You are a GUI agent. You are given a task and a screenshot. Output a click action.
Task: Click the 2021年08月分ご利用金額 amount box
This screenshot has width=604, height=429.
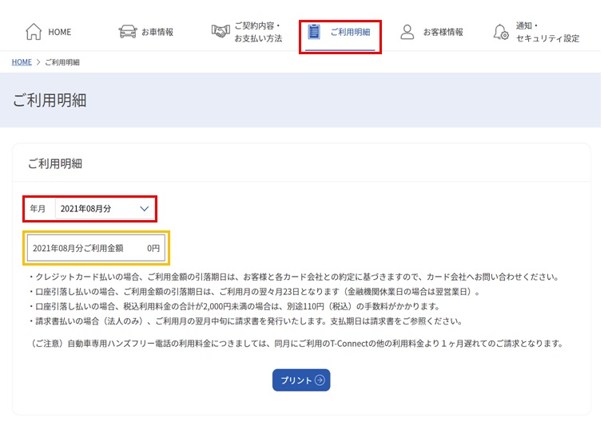pyautogui.click(x=97, y=248)
